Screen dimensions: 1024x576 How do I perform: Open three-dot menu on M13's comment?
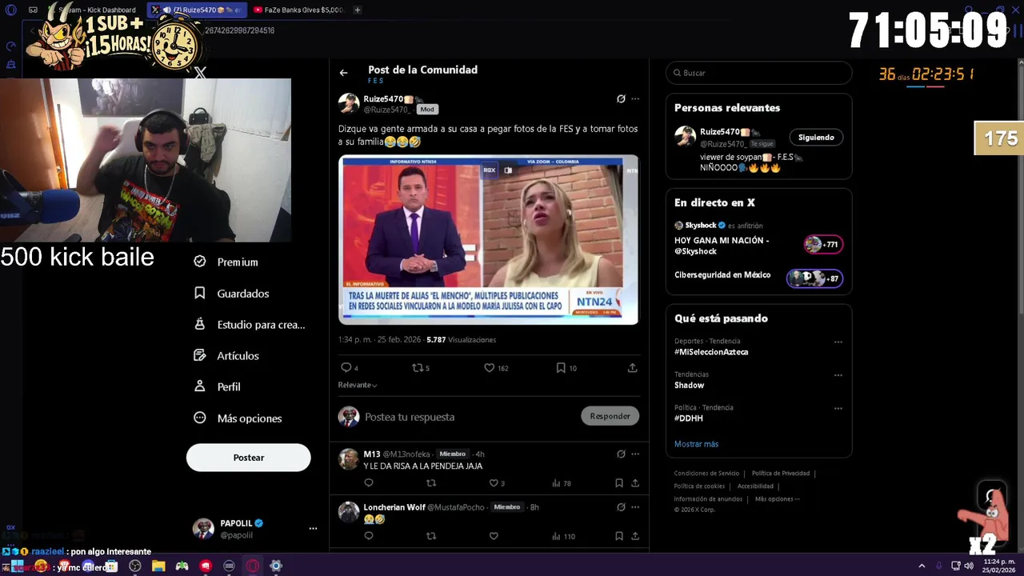pos(635,454)
